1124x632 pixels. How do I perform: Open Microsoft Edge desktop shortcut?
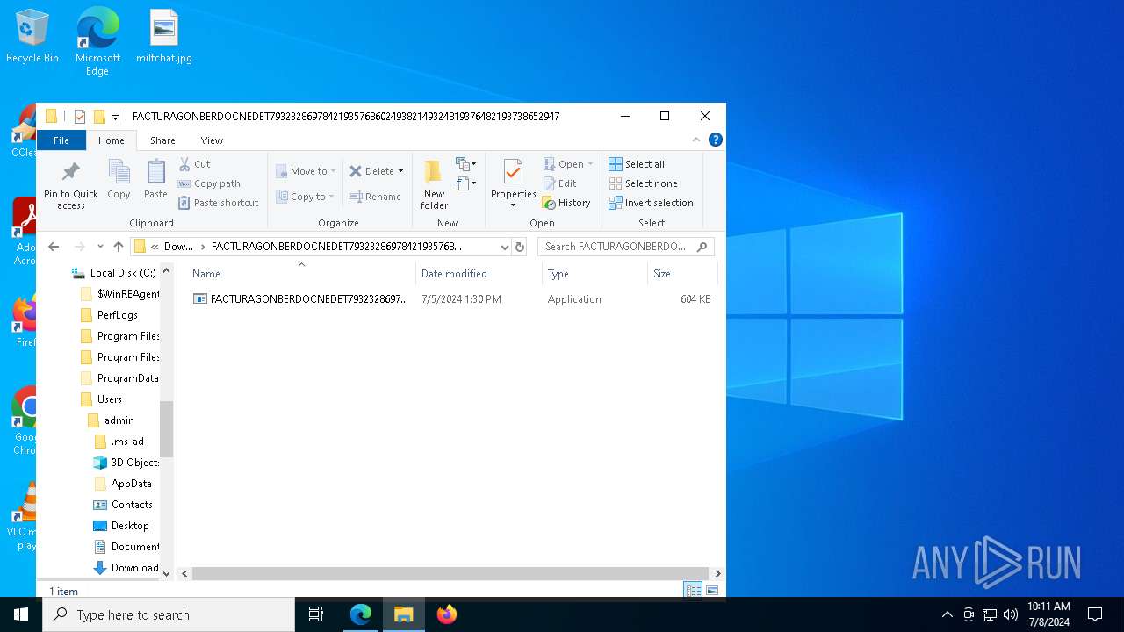(x=97, y=41)
